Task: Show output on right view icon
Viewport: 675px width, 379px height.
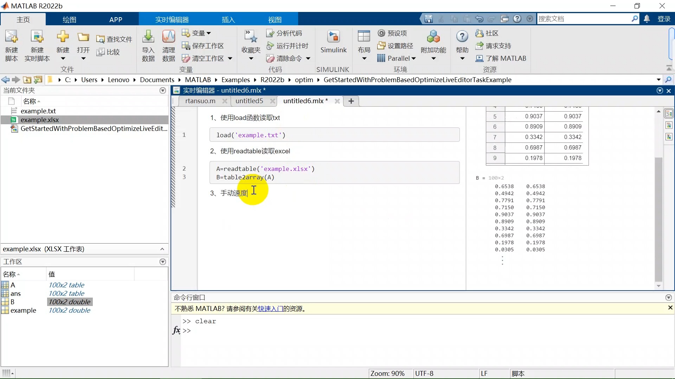Action: [669, 114]
